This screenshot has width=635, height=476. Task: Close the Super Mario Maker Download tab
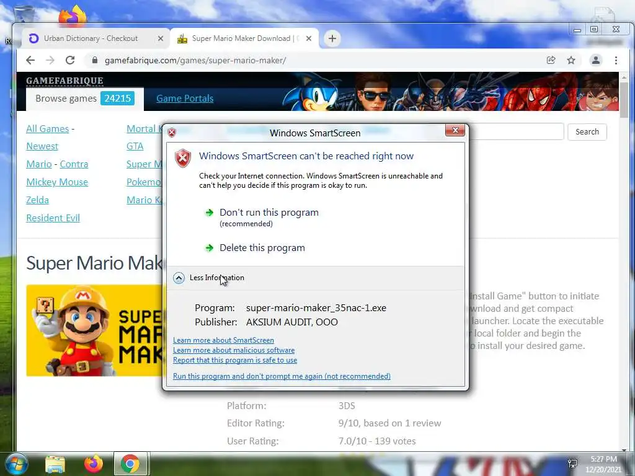(x=309, y=38)
